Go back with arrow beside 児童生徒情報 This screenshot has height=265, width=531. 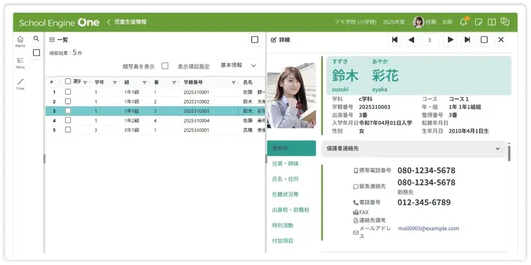[x=109, y=22]
